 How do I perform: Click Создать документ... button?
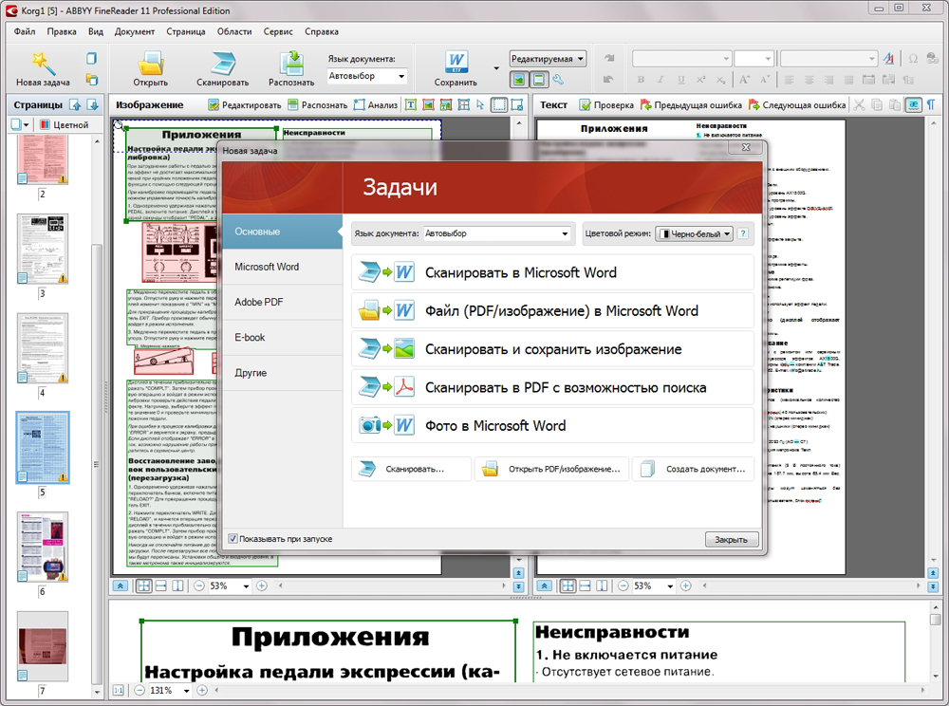coord(693,469)
